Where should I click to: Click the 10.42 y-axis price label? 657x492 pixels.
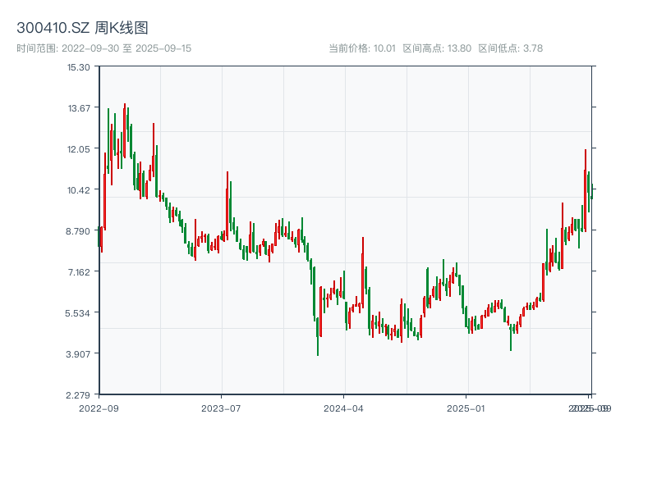click(78, 189)
